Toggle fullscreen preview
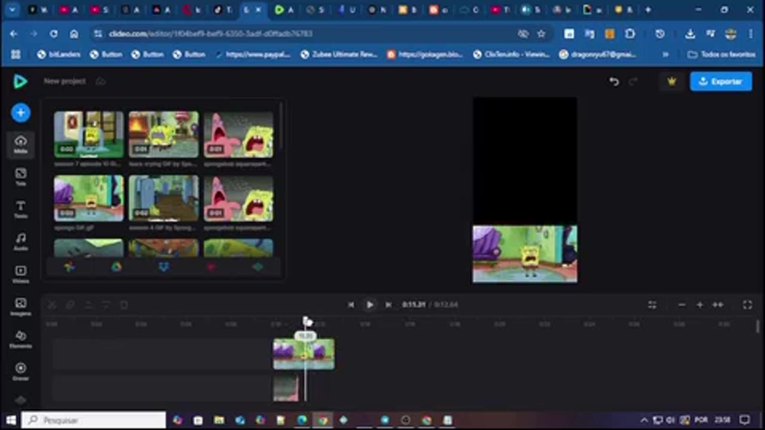This screenshot has width=765, height=430. click(x=747, y=305)
